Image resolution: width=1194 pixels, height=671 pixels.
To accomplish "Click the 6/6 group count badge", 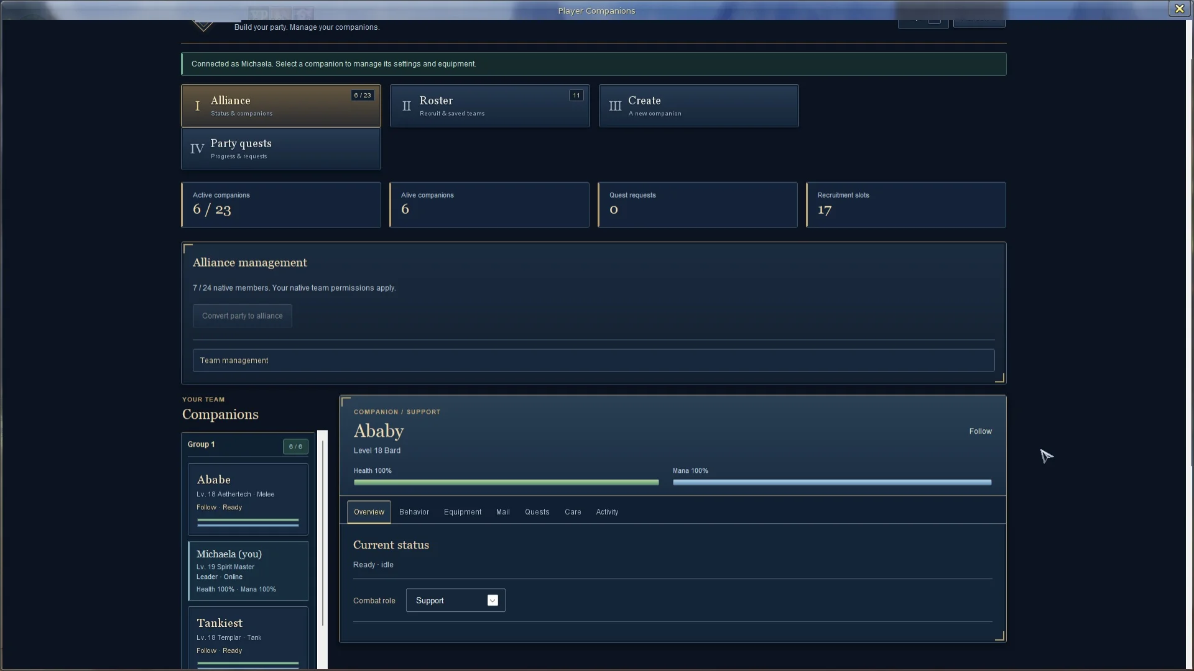I will pyautogui.click(x=295, y=447).
